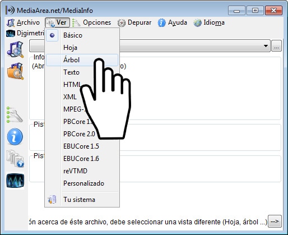This screenshot has height=235, width=288.
Task: Open the Tu sistema menu entry
Action: (82, 200)
